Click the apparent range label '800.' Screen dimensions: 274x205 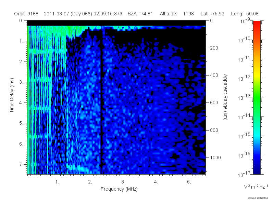coord(215,130)
